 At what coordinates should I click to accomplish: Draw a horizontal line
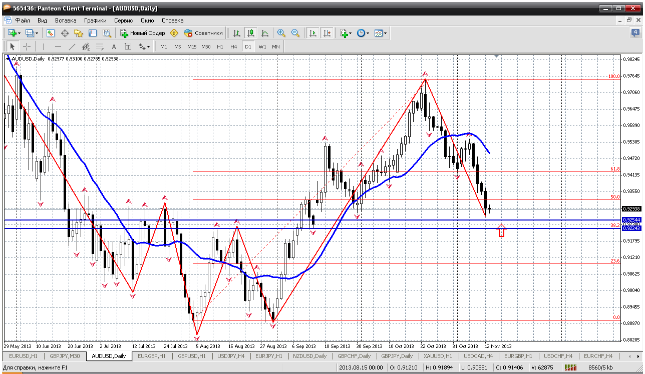tap(58, 46)
